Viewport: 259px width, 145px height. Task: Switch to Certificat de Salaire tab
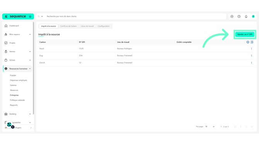(x=68, y=26)
